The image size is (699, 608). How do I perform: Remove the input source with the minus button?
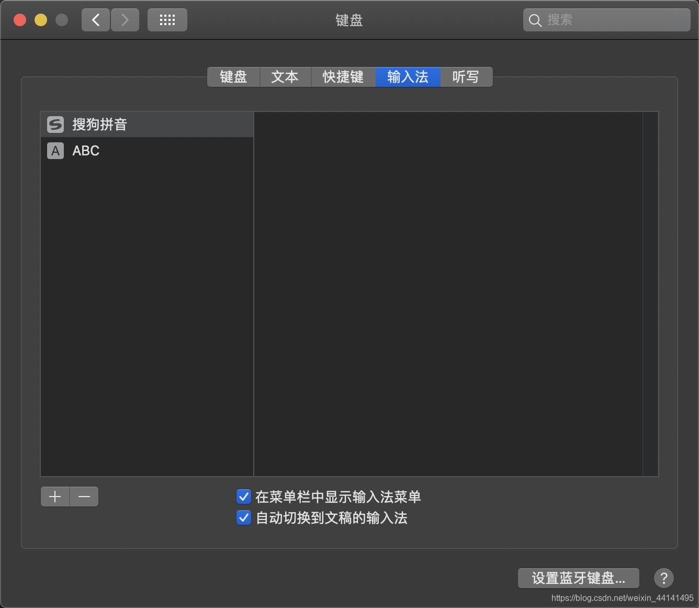pos(84,497)
